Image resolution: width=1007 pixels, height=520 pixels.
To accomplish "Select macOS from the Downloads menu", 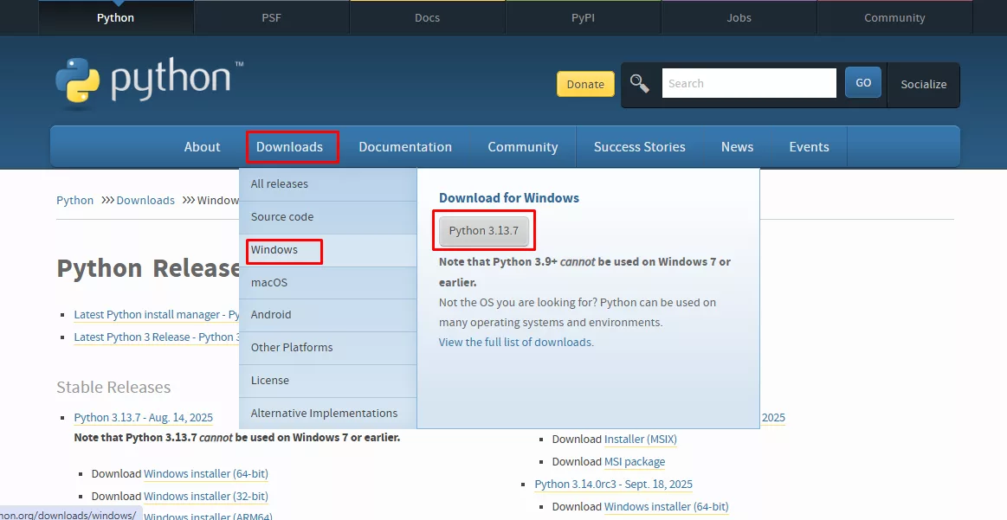I will pyautogui.click(x=269, y=283).
